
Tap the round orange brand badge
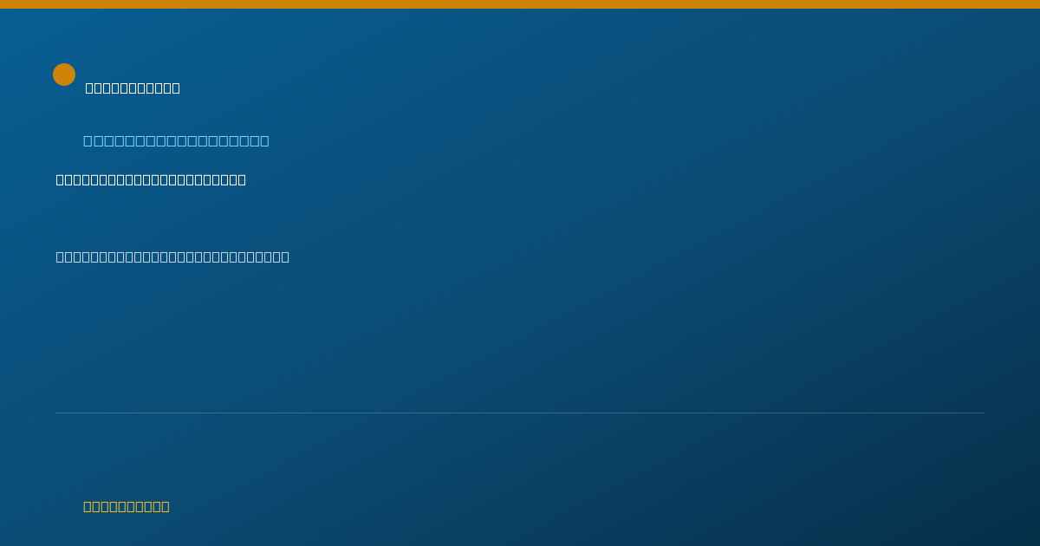point(64,75)
